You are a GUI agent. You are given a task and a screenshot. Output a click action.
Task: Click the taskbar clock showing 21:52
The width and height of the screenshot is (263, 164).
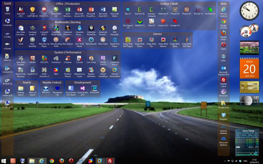point(254,161)
